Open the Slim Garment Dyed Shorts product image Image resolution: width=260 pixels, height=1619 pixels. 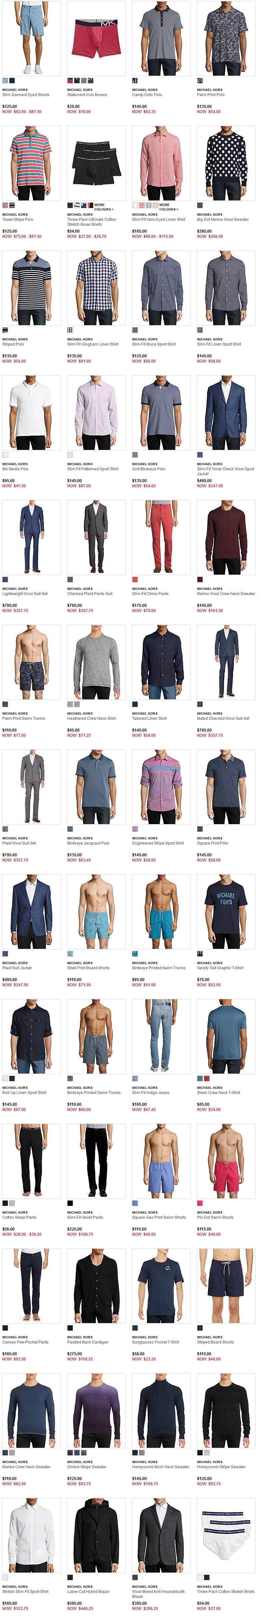(31, 38)
